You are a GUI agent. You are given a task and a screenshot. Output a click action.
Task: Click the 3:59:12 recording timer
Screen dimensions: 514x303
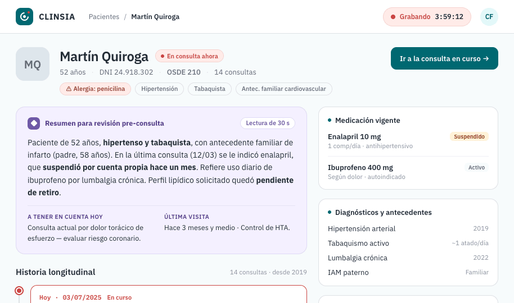(449, 17)
